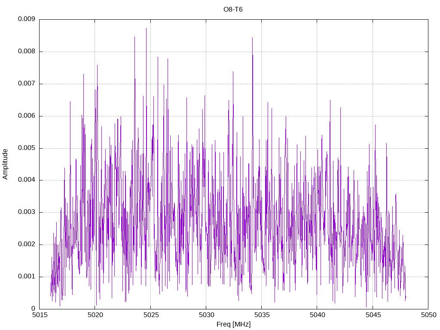Click the 0.007 y-axis tick label
The image size is (440, 330).
[27, 84]
